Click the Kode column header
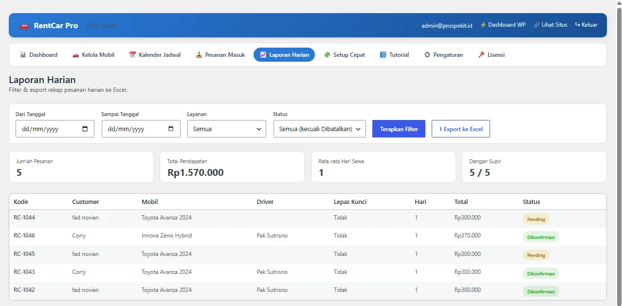This screenshot has height=306, width=622. pyautogui.click(x=20, y=202)
